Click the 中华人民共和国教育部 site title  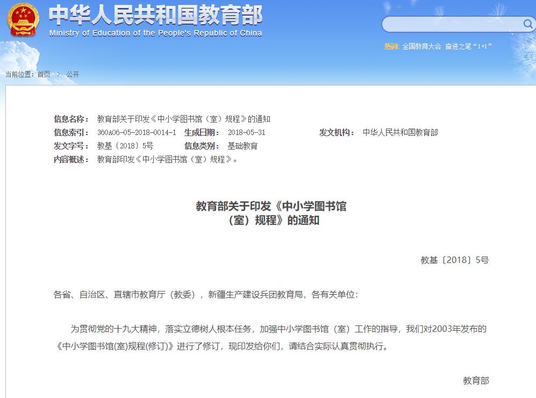pos(155,16)
